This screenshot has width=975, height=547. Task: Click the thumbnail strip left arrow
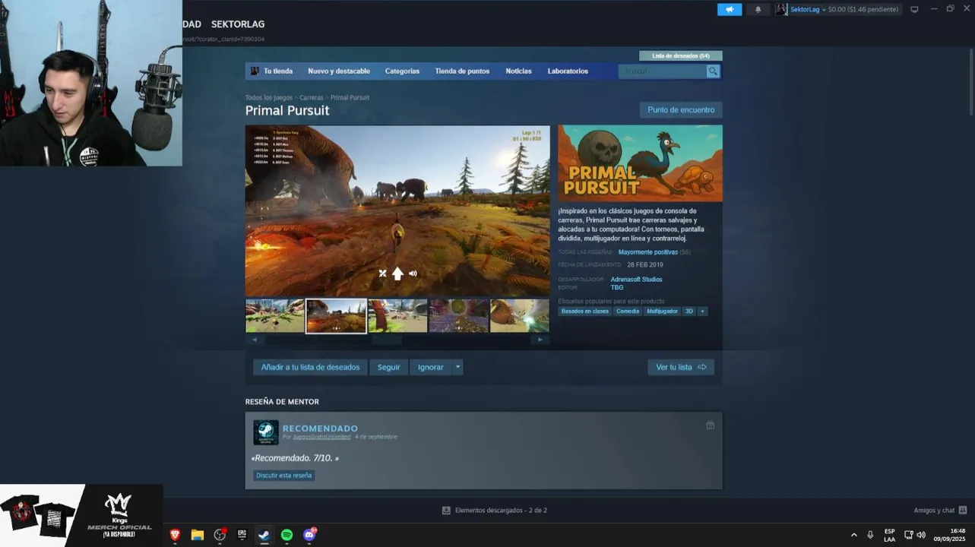254,340
